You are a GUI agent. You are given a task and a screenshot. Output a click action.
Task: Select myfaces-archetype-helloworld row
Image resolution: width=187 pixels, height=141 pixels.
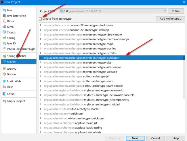[112, 90]
